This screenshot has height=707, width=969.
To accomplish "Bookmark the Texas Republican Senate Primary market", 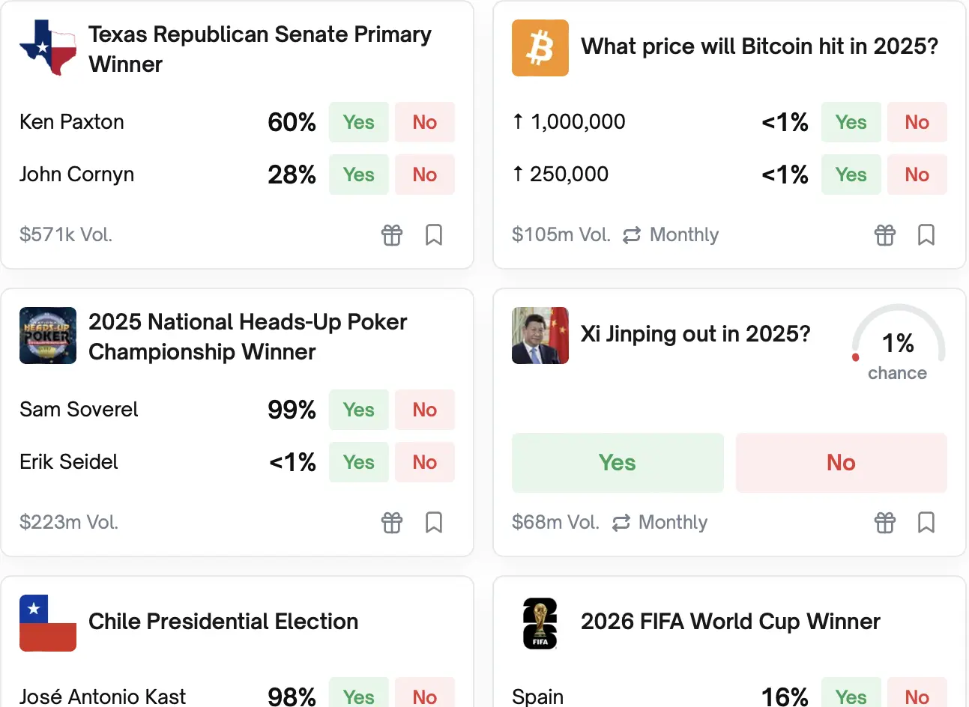I will [x=434, y=234].
